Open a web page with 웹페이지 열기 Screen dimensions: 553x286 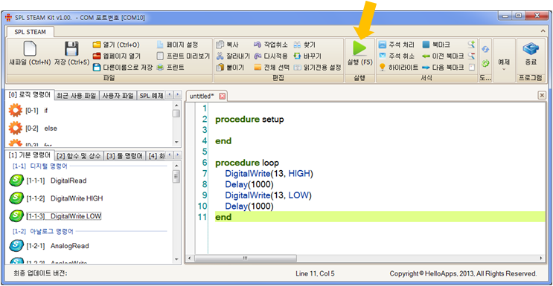(x=116, y=56)
